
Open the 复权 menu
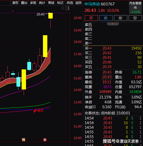click(x=15, y=3)
